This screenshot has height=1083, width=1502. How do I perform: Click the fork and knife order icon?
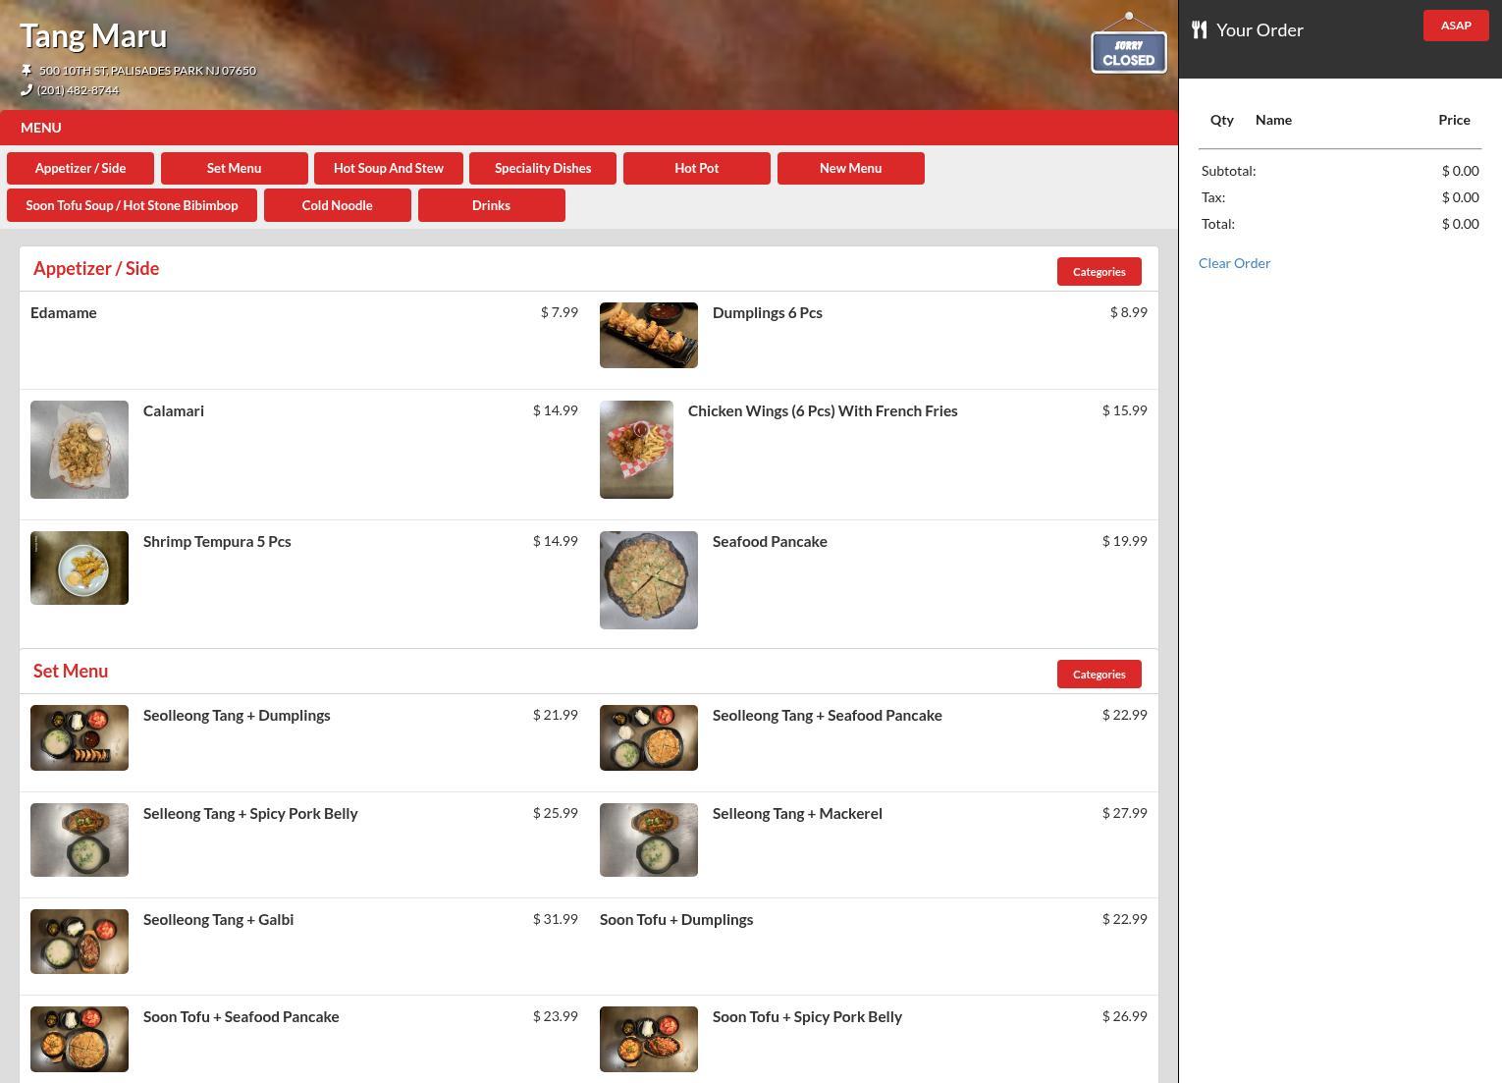[1199, 29]
